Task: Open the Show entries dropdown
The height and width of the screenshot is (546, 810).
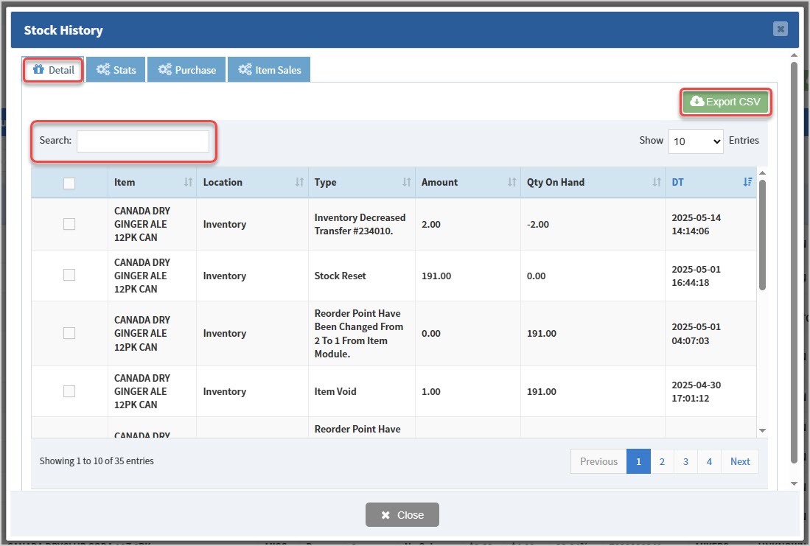Action: 695,141
